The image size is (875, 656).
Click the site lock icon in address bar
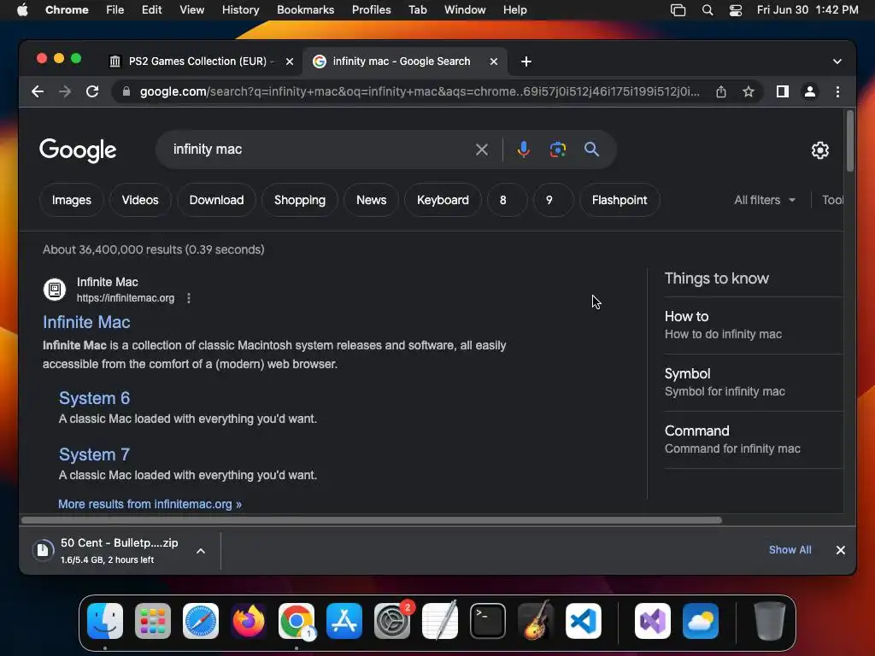[126, 91]
